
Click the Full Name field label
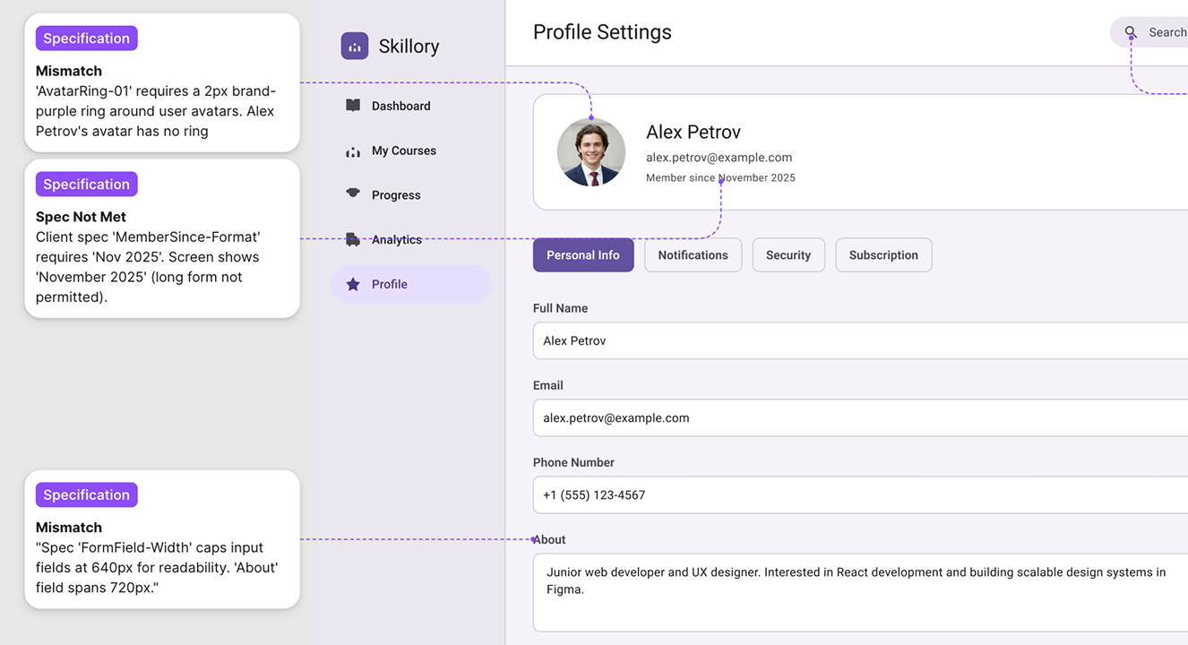pos(561,308)
